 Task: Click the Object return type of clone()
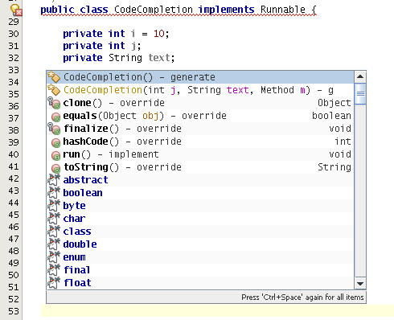tap(334, 103)
